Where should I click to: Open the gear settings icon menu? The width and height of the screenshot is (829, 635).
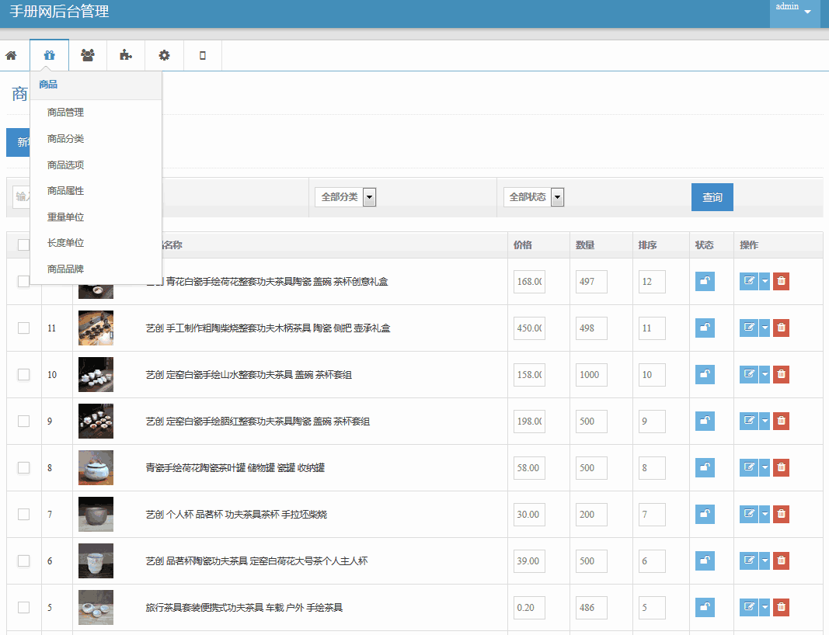pos(164,55)
